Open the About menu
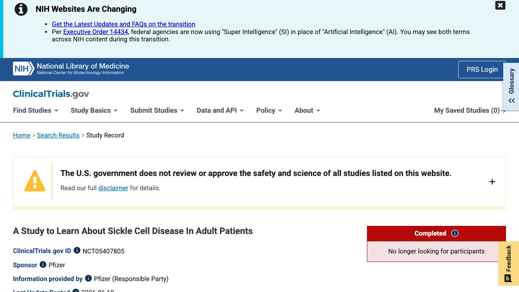This screenshot has width=519, height=292. point(307,110)
